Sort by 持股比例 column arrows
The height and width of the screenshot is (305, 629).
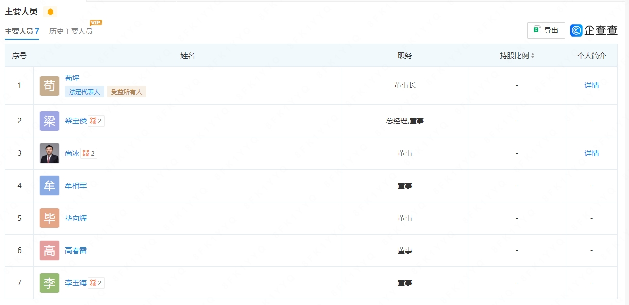click(x=533, y=56)
